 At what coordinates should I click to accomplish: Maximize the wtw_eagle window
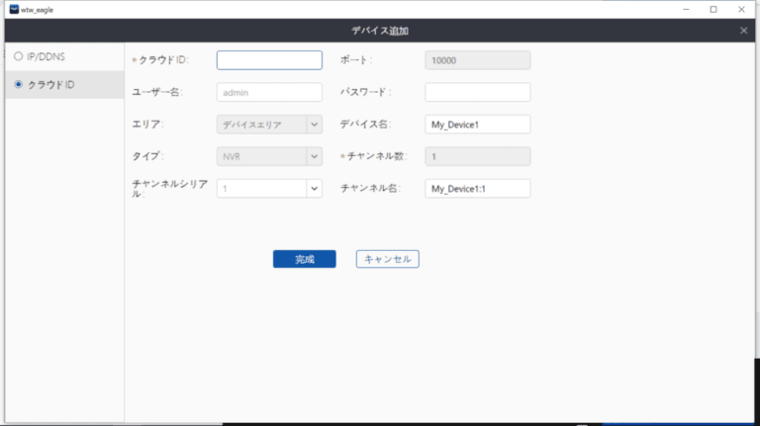click(x=713, y=9)
